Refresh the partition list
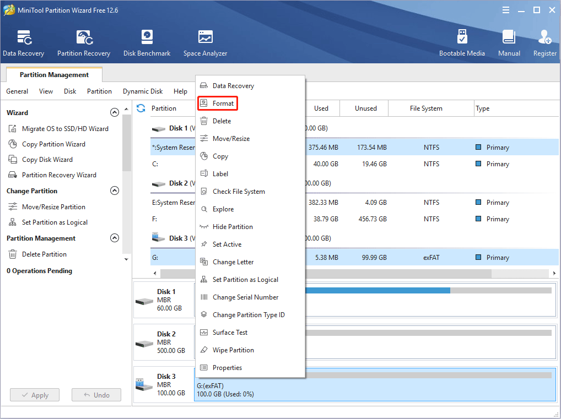Viewport: 561px width, 419px height. (141, 108)
